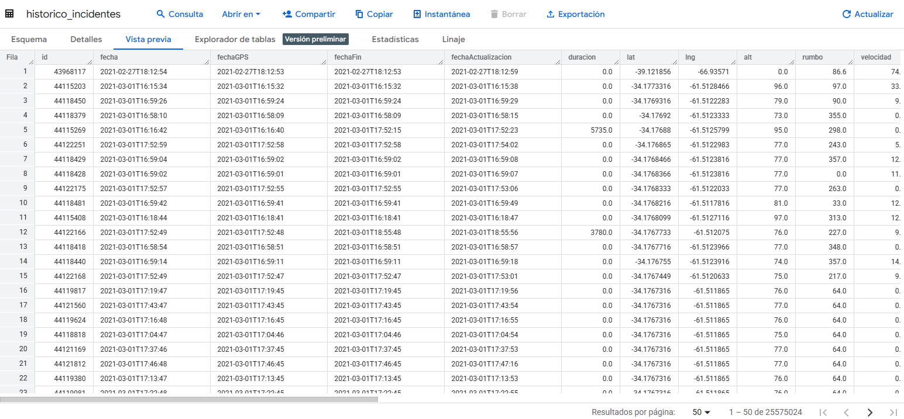Refresh table with Actualizar icon
The height and width of the screenshot is (419, 904).
[x=846, y=14]
